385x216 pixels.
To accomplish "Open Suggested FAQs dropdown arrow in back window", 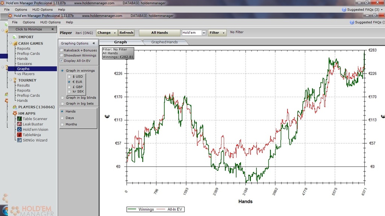I will (x=382, y=10).
